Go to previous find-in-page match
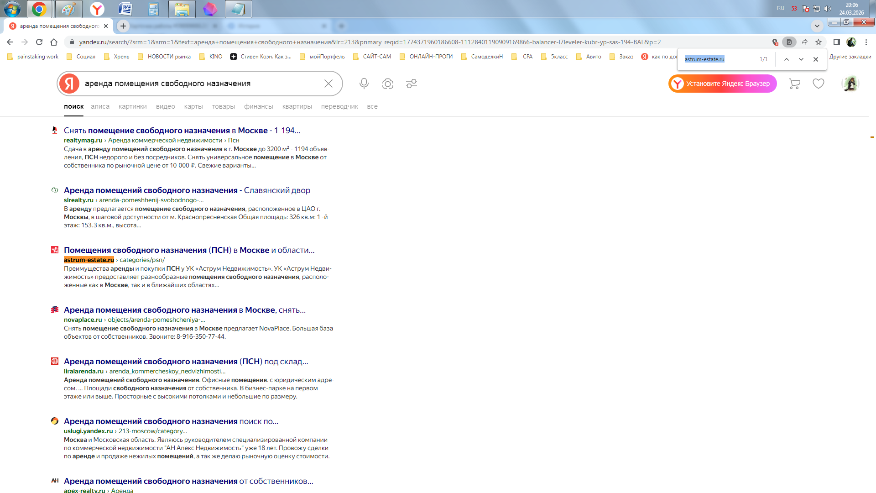This screenshot has width=876, height=493. 786,59
